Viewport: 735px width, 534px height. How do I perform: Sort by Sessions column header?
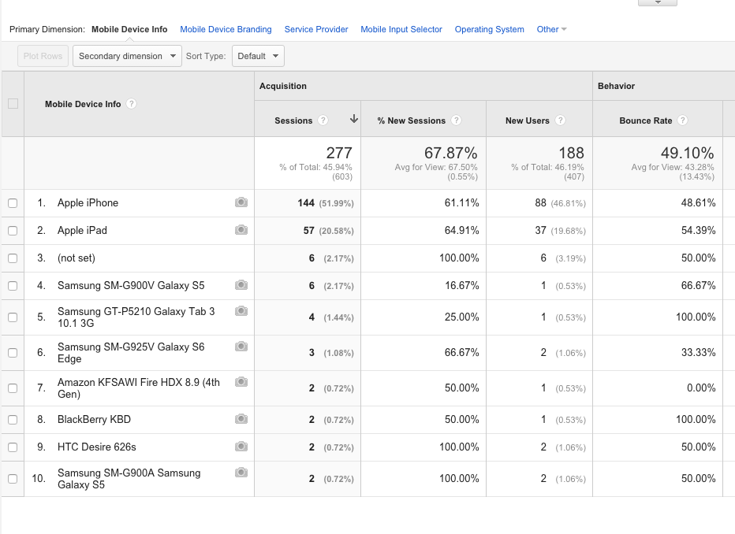(293, 121)
